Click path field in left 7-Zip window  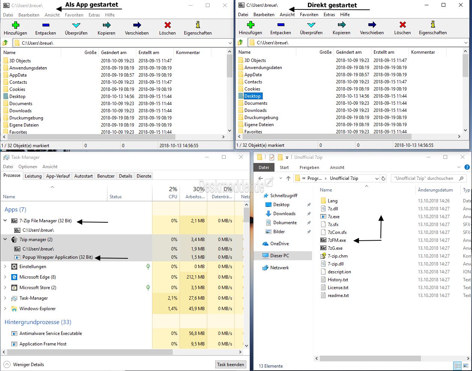[123, 43]
